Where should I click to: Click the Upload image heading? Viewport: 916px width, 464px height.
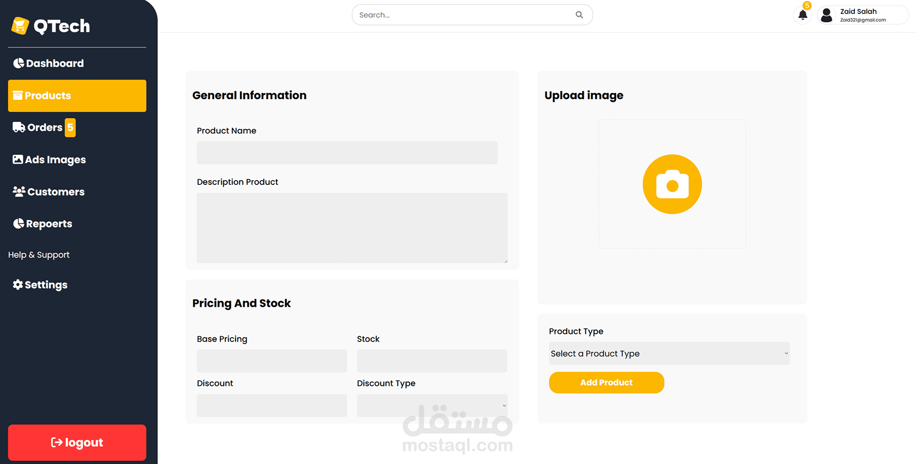[x=584, y=95]
